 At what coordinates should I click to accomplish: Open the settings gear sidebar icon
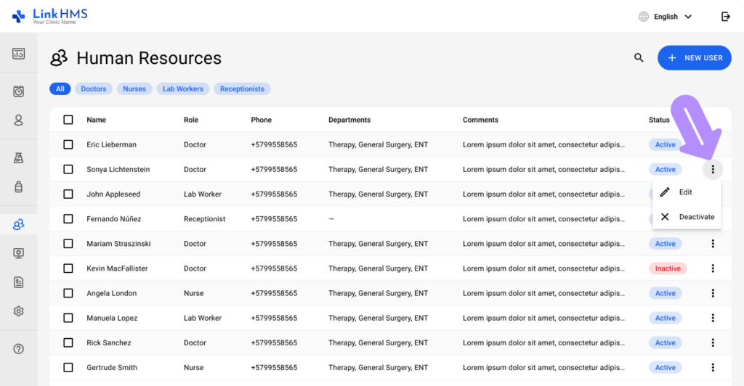(18, 311)
